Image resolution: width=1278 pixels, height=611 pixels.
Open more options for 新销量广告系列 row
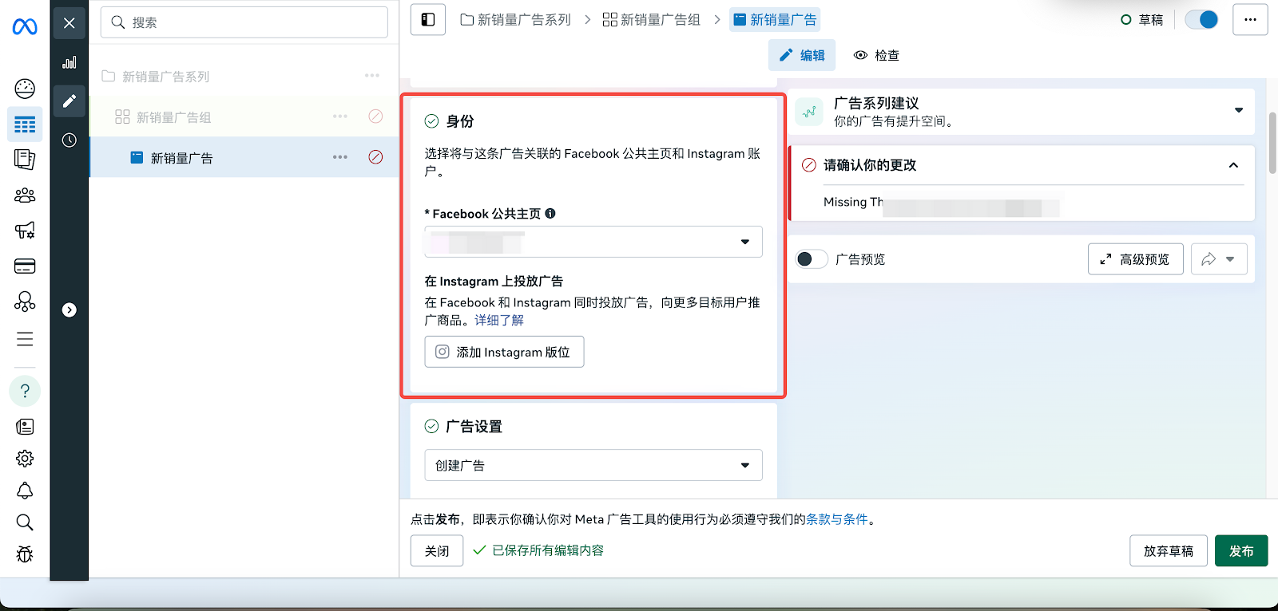pyautogui.click(x=372, y=76)
